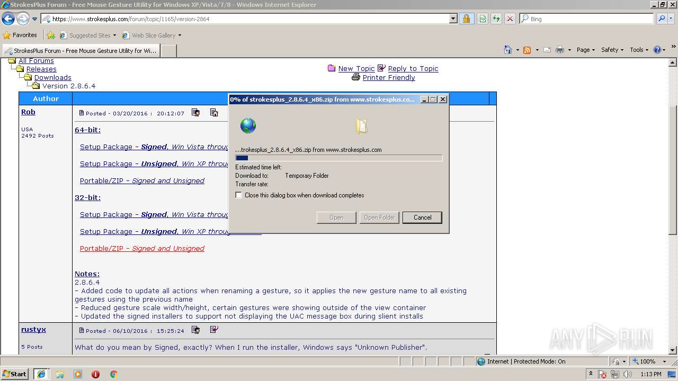Viewport: 678px width, 381px height.
Task: Click reply-with-quote icon in Rob's post
Action: [214, 113]
